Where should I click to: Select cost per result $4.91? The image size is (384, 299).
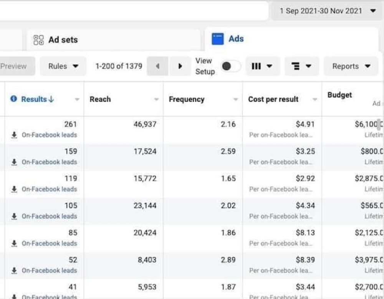pos(305,124)
